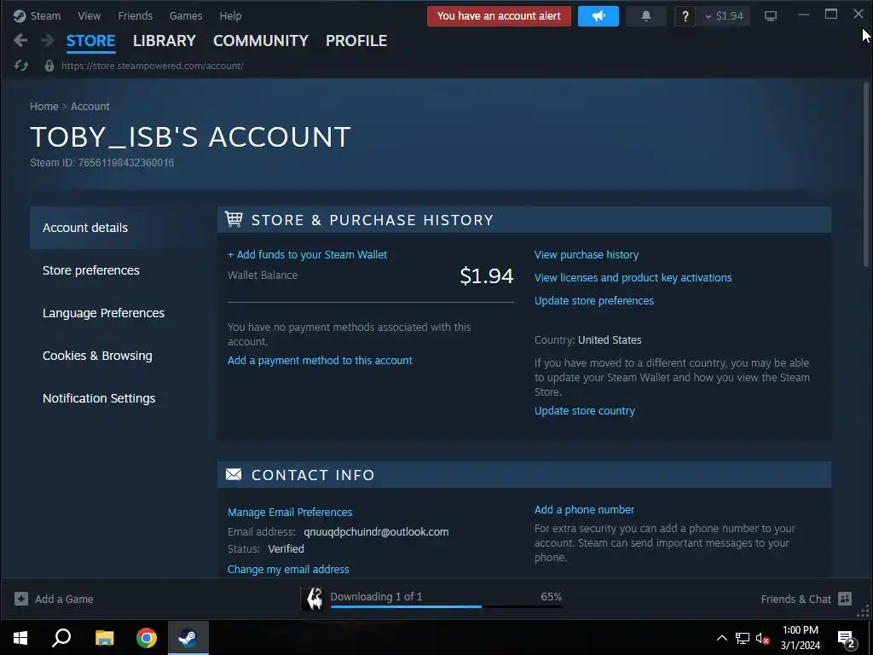
Task: Click Add a payment method to this account
Action: click(x=320, y=361)
